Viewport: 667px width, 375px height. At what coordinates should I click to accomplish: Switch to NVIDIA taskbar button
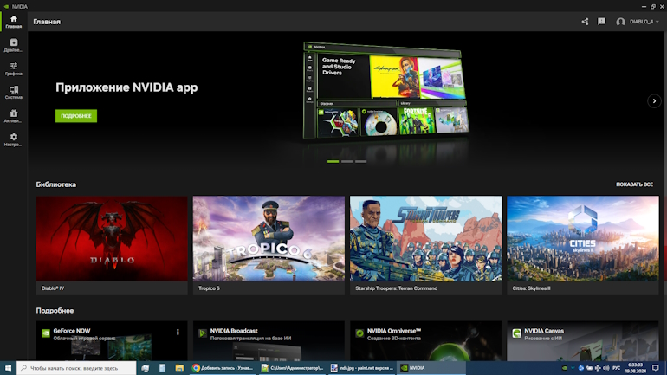431,368
